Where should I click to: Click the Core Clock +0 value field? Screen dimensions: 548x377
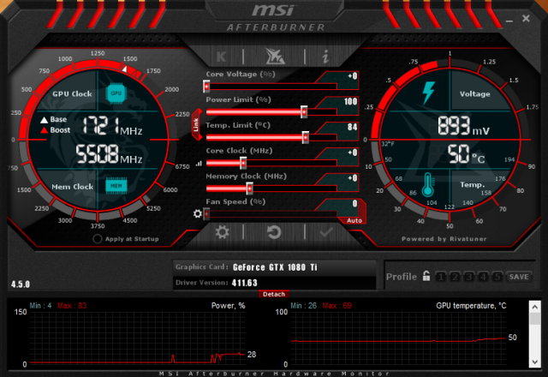pos(342,153)
